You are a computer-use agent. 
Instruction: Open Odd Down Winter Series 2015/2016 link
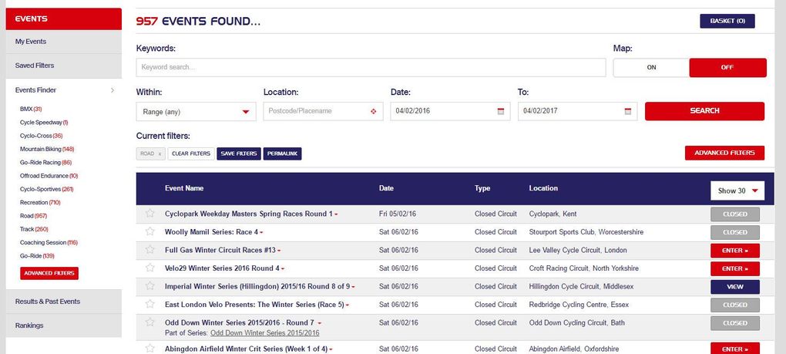265,333
